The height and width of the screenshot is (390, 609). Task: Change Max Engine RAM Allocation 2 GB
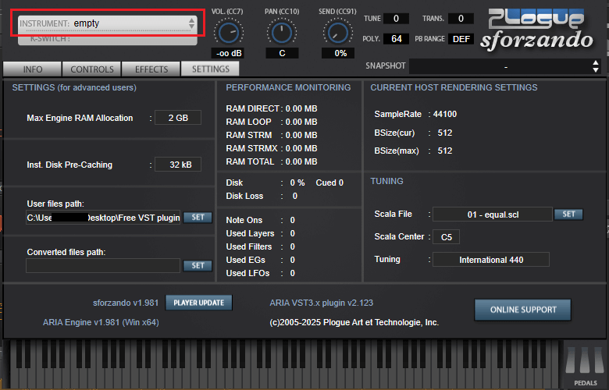(178, 118)
